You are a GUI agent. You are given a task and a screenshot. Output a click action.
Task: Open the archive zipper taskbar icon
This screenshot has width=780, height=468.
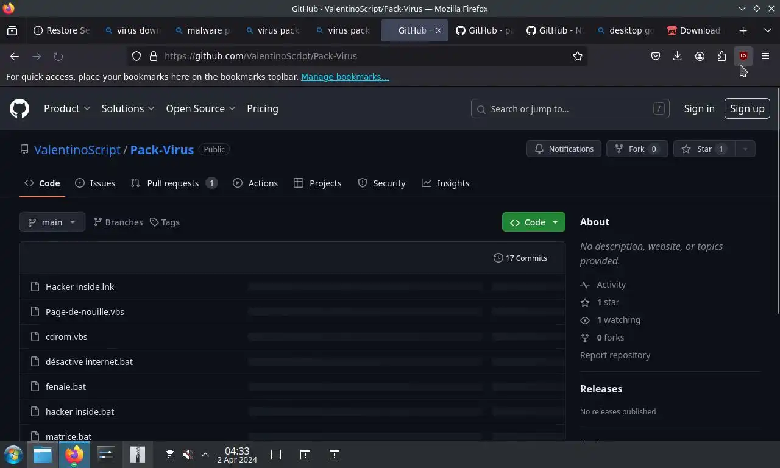tap(138, 455)
